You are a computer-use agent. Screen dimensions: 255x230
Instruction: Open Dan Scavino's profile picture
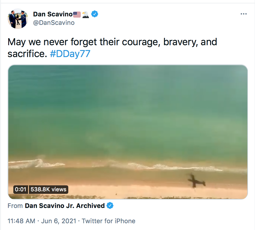pyautogui.click(x=18, y=19)
